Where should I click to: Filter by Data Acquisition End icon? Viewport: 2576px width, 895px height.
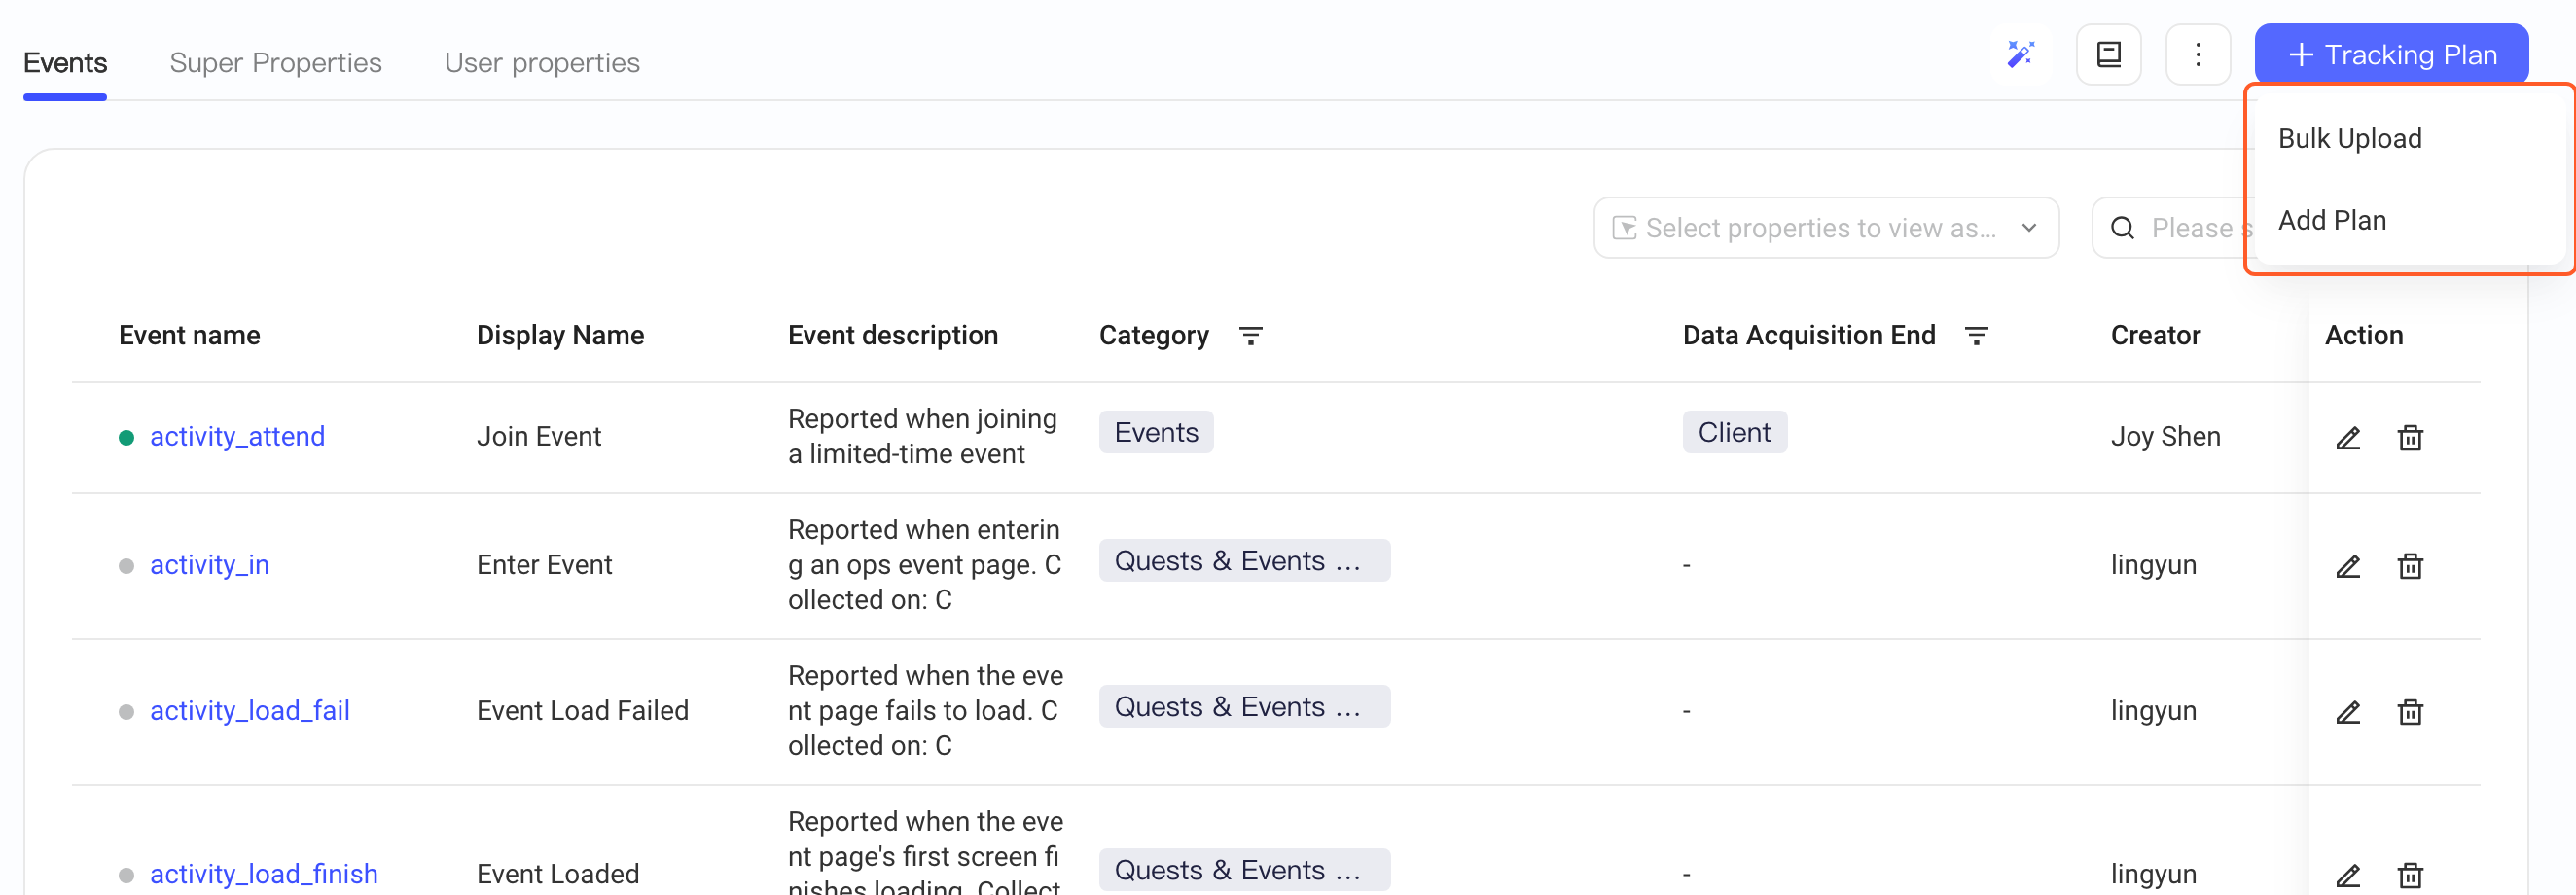tap(1976, 336)
